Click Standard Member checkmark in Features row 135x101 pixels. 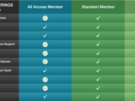click(98, 62)
